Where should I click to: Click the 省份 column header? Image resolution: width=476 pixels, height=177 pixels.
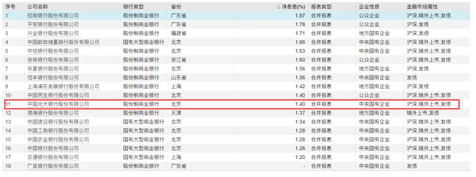176,7
